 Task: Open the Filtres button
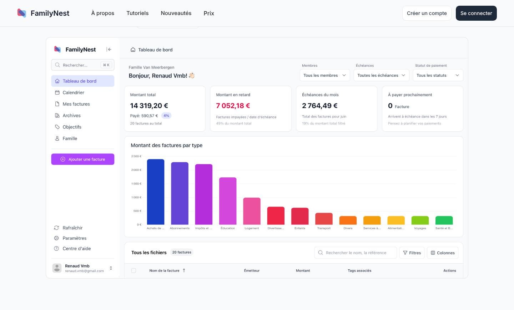click(x=412, y=253)
